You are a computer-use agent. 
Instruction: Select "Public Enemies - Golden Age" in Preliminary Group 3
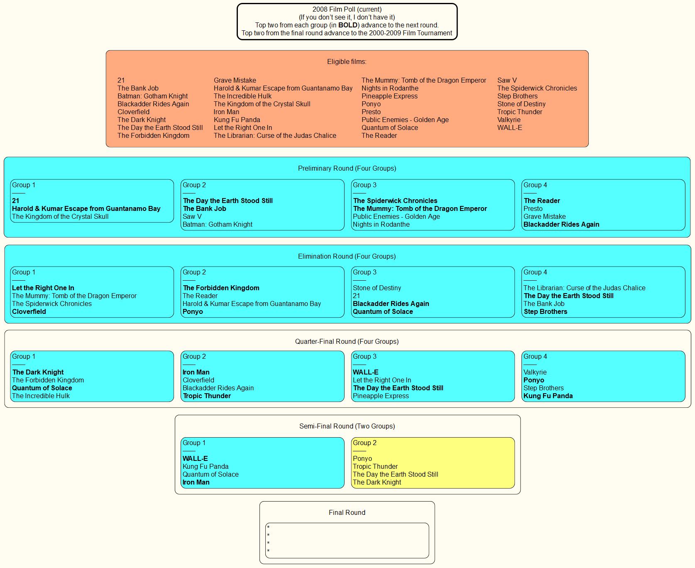(x=396, y=216)
